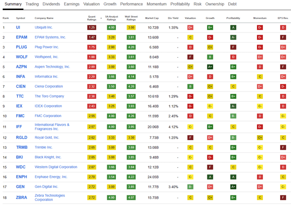
Task: Click PLUG's F profitability grade
Action: pos(233,47)
